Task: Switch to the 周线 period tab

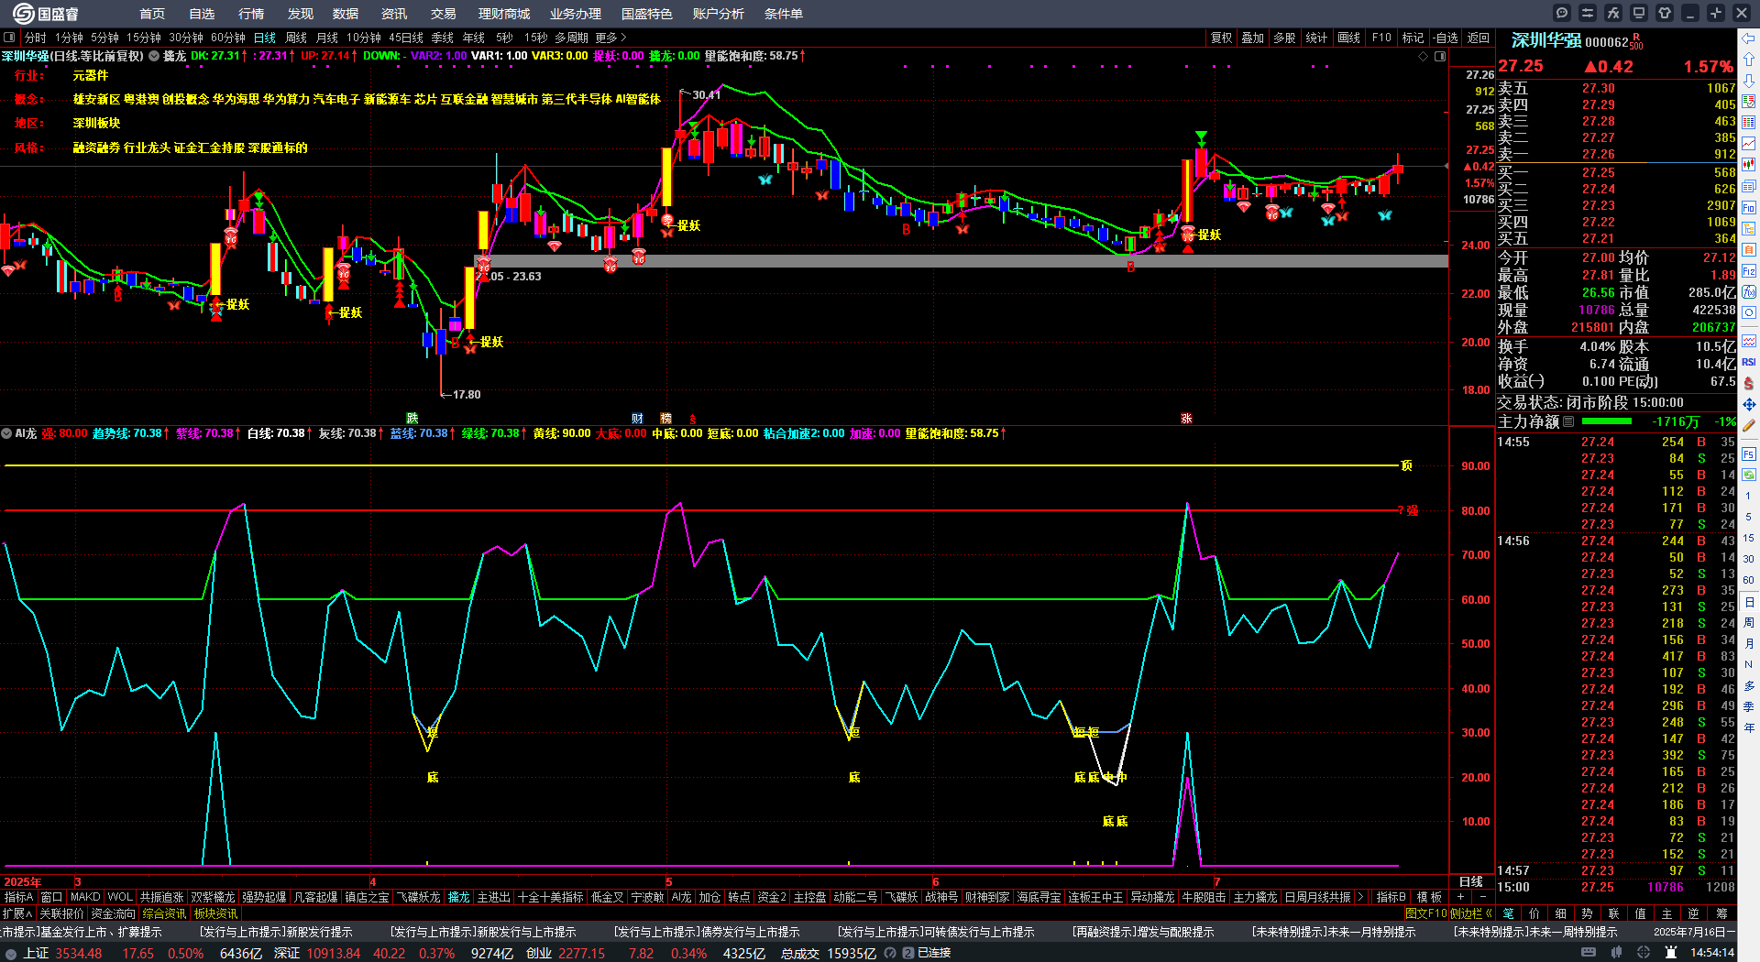Action: 295,38
